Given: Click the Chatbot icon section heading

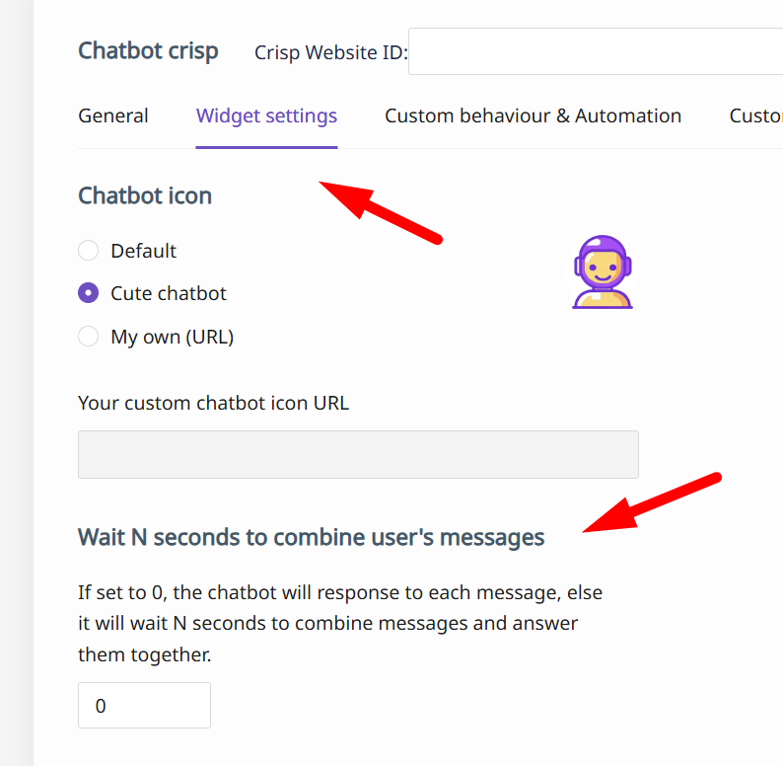Looking at the screenshot, I should click(x=145, y=195).
